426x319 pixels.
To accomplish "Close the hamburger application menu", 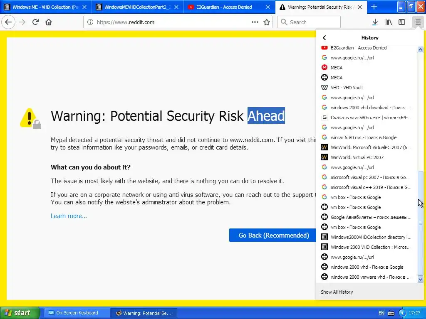I will pos(418,22).
